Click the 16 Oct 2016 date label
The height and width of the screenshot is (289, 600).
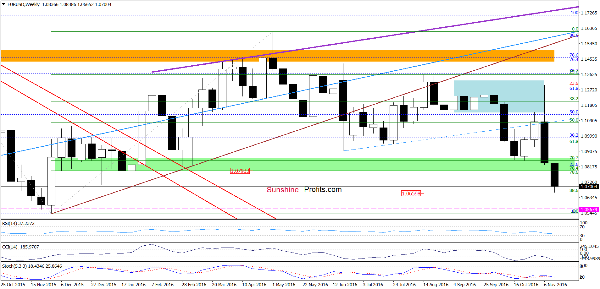pos(526,285)
